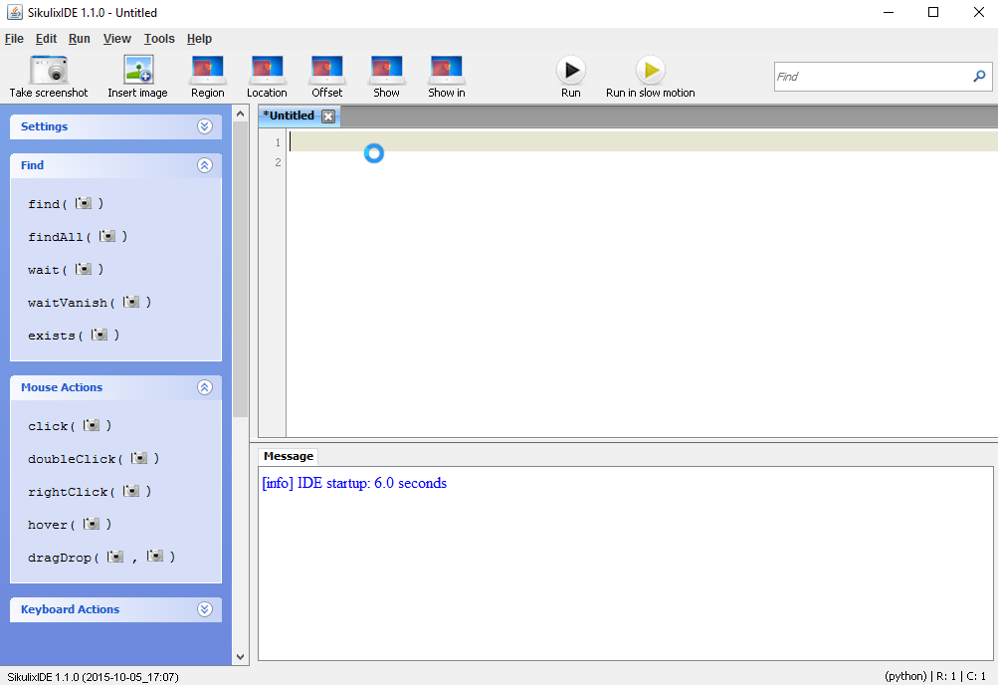Click the SikulixIDE app icon in title bar
Image resolution: width=998 pixels, height=685 pixels.
pos(14,12)
